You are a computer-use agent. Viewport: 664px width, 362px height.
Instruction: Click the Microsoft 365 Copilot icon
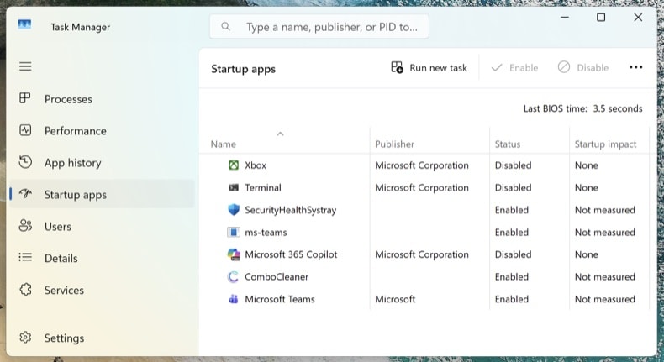point(234,254)
